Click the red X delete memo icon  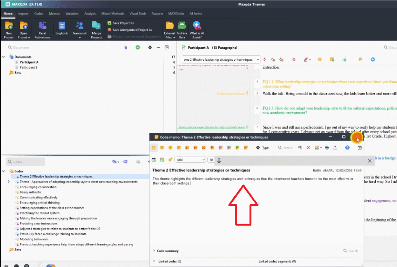(x=308, y=148)
